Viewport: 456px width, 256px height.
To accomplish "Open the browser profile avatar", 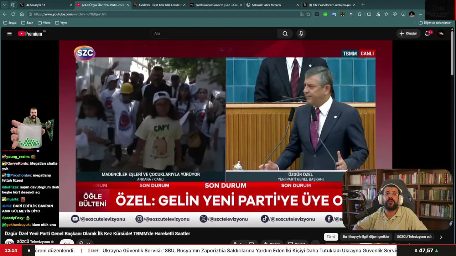I will pos(412,14).
